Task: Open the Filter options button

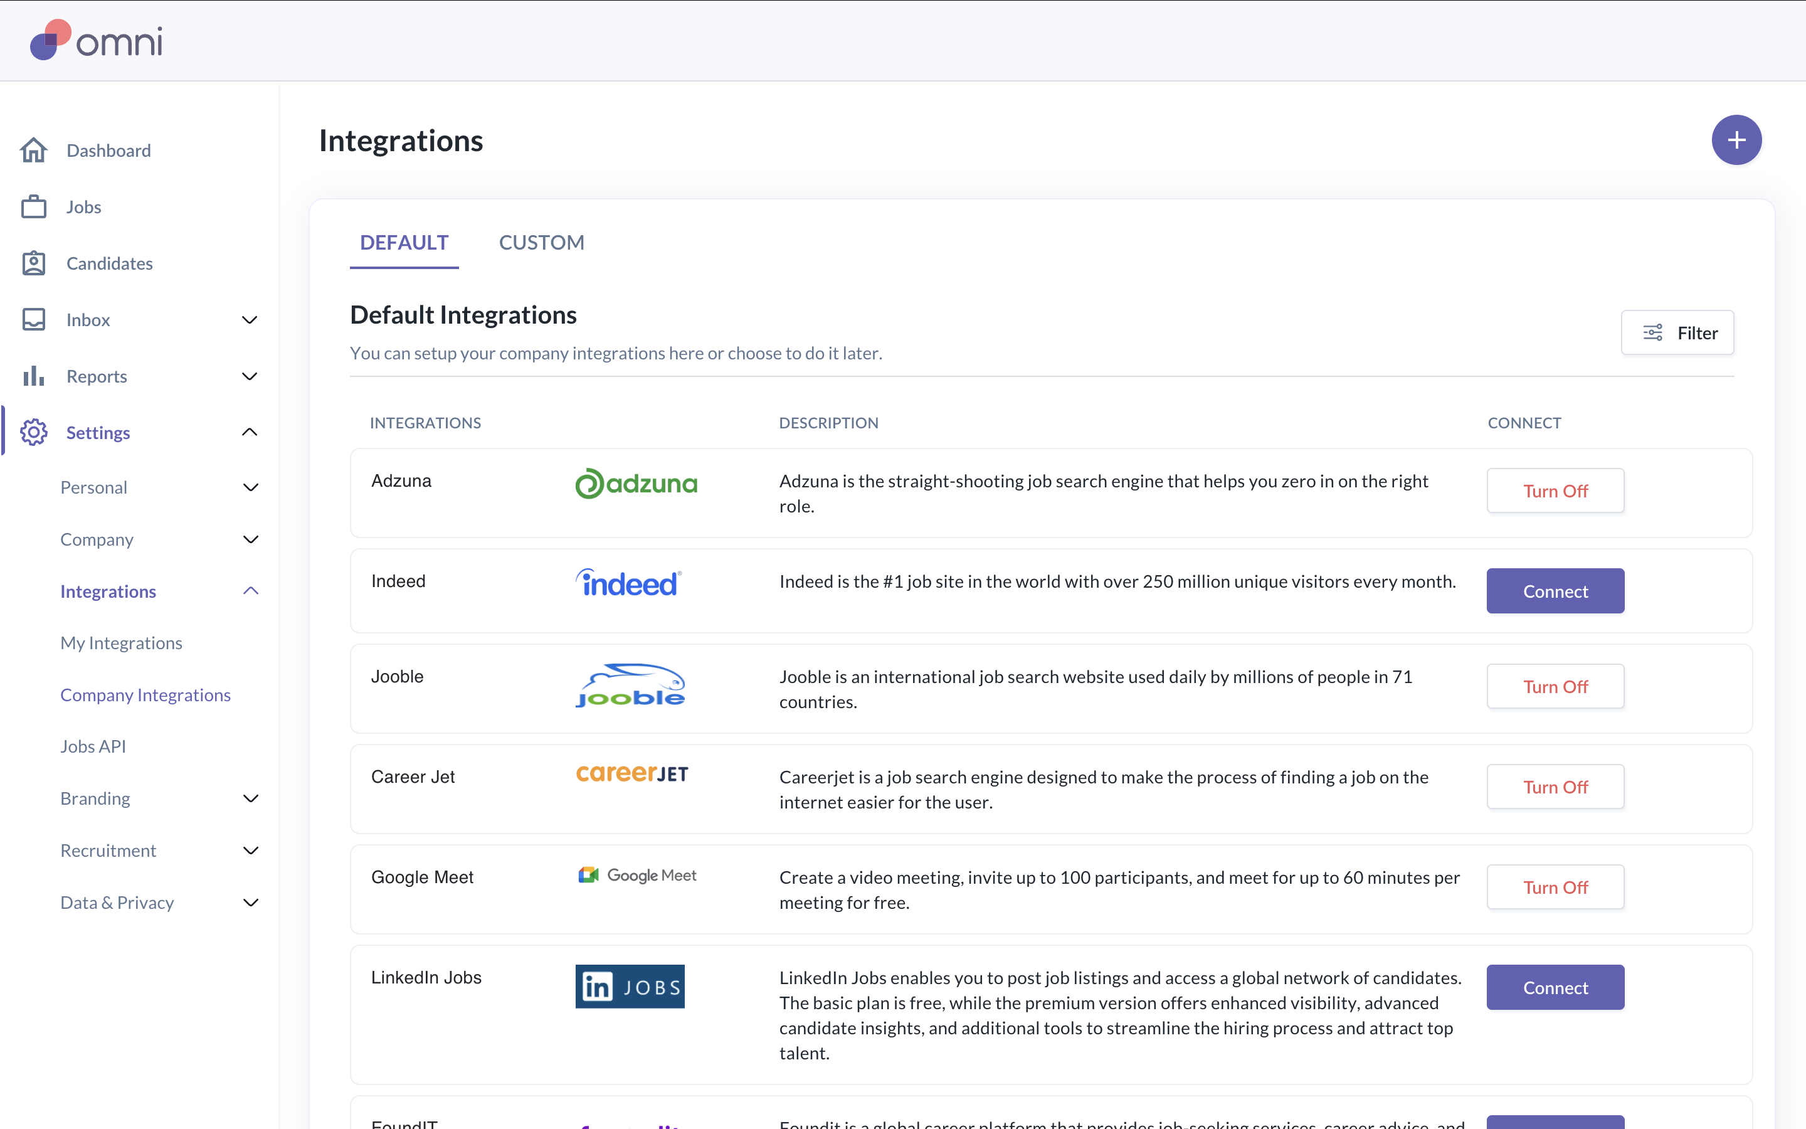Action: pyautogui.click(x=1677, y=333)
